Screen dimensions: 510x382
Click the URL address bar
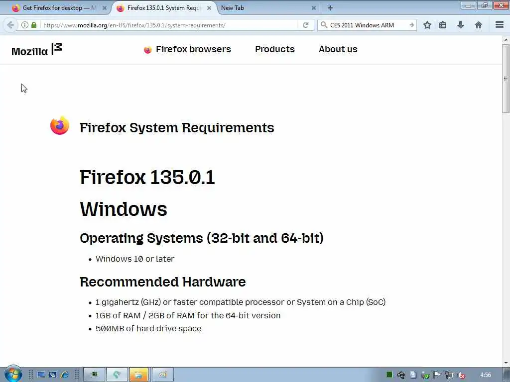click(x=169, y=25)
